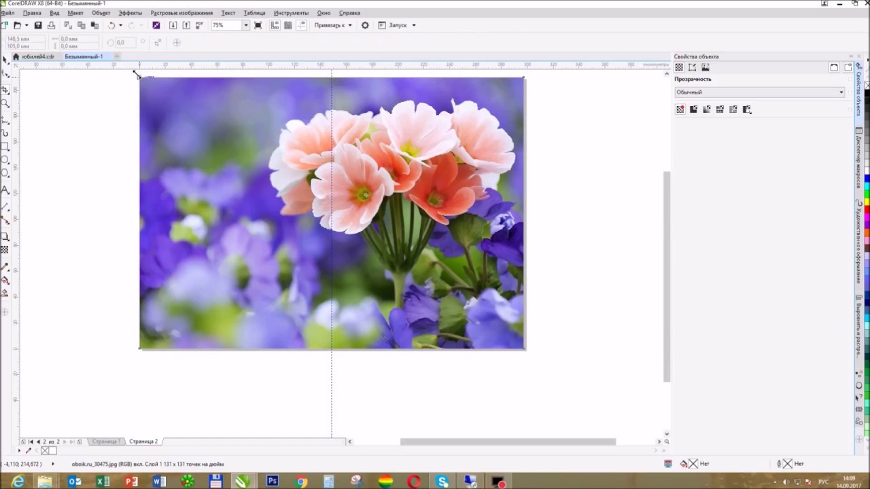Open the "Инструменты" menu
The image size is (870, 489).
pyautogui.click(x=291, y=13)
